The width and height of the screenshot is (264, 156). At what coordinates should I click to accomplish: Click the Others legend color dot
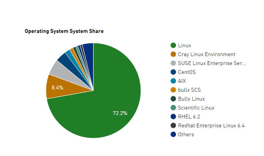[173, 135]
